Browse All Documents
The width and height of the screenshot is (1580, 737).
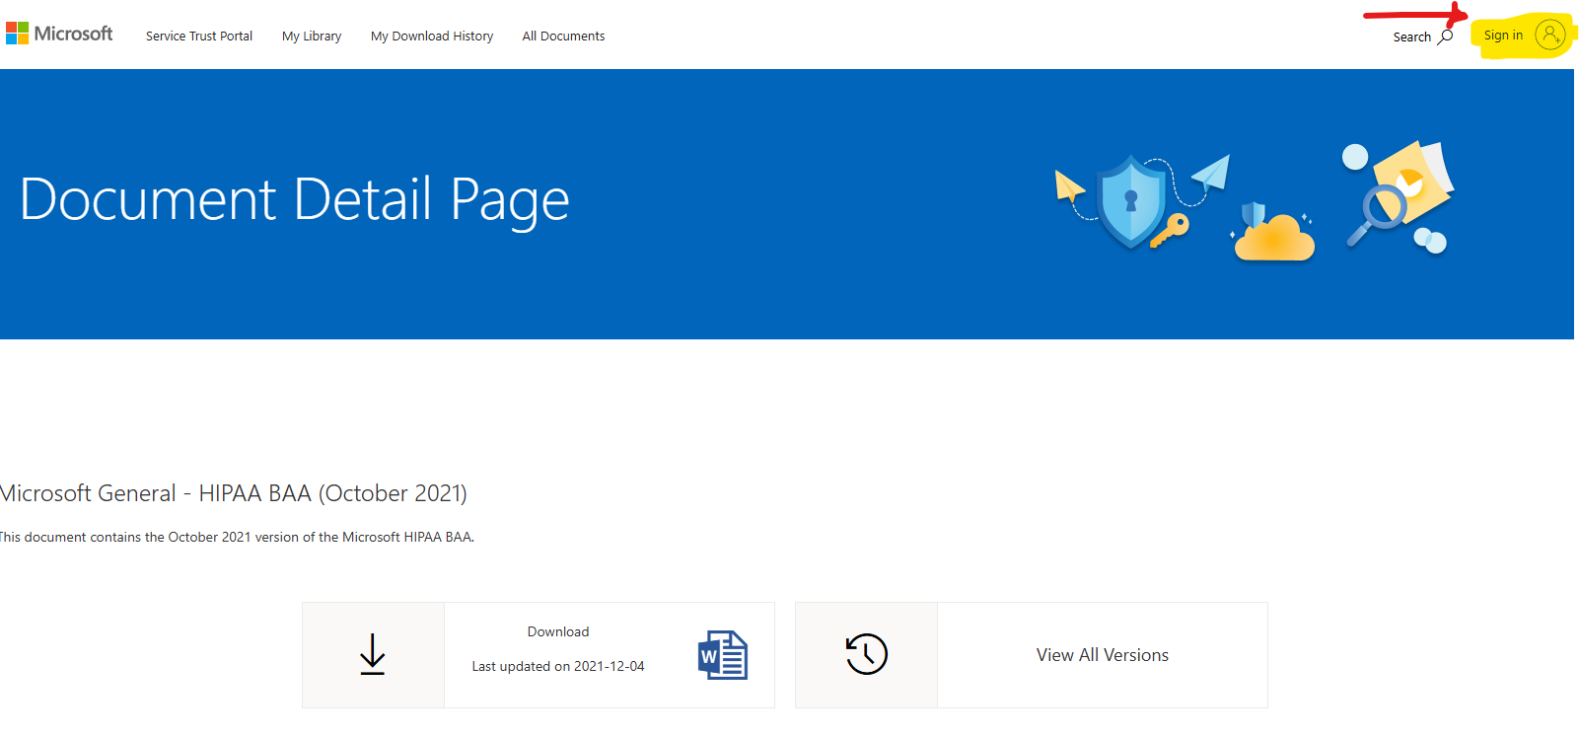[x=563, y=37]
